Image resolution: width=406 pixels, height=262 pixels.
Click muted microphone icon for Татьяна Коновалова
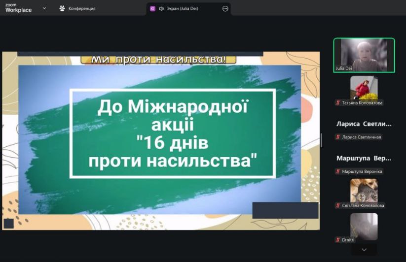tap(338, 103)
